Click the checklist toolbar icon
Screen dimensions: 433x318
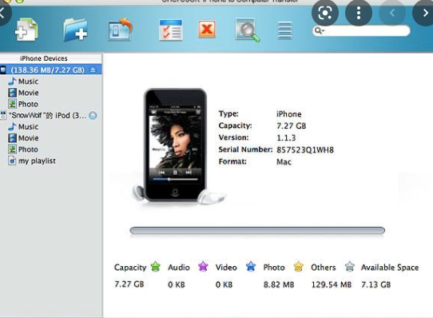click(171, 30)
